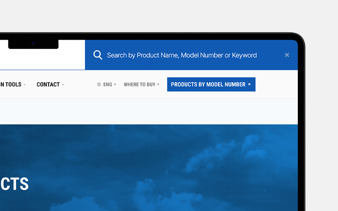
Task: Expand the chevron next to Contact
Action: 63,85
